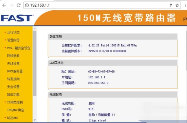Click the LAN IP value 192.168.1.1
Viewport: 187px width, 123px height.
click(97, 77)
